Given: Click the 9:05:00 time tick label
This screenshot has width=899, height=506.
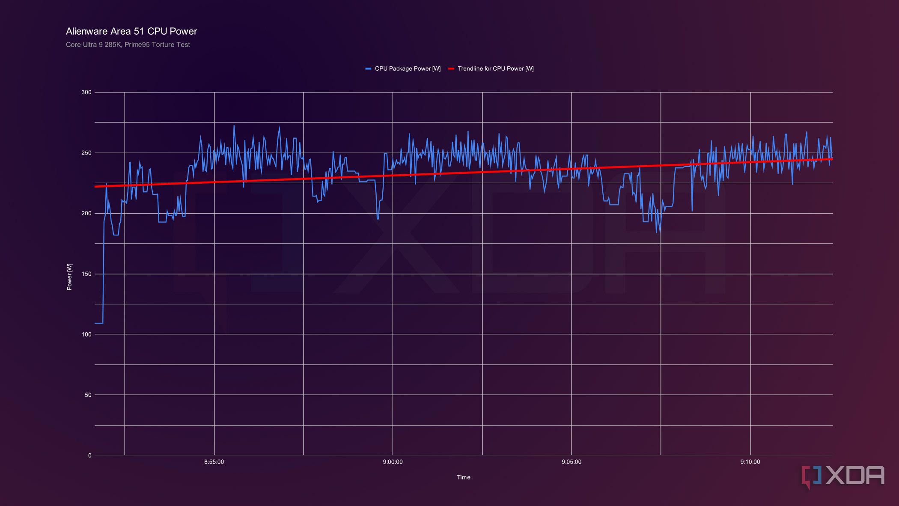Looking at the screenshot, I should (572, 462).
